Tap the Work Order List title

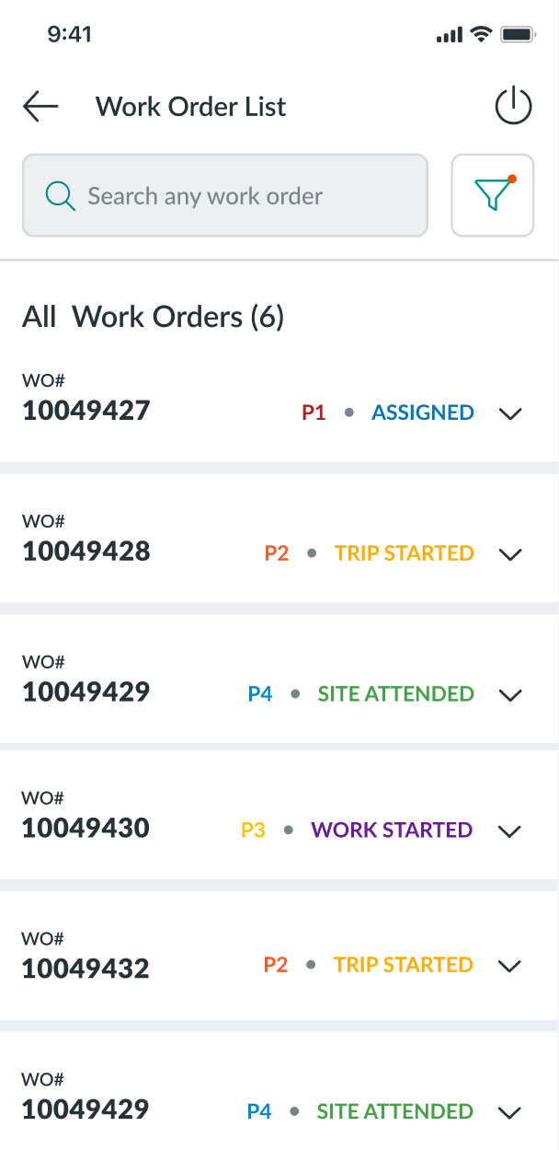pos(191,107)
